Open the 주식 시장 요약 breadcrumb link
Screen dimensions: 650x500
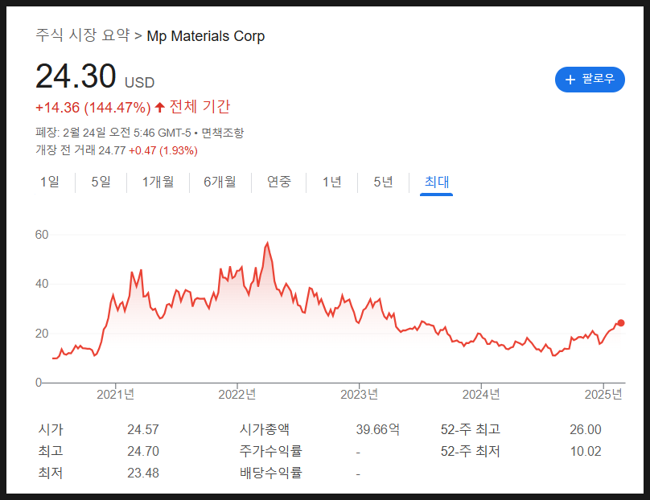83,35
